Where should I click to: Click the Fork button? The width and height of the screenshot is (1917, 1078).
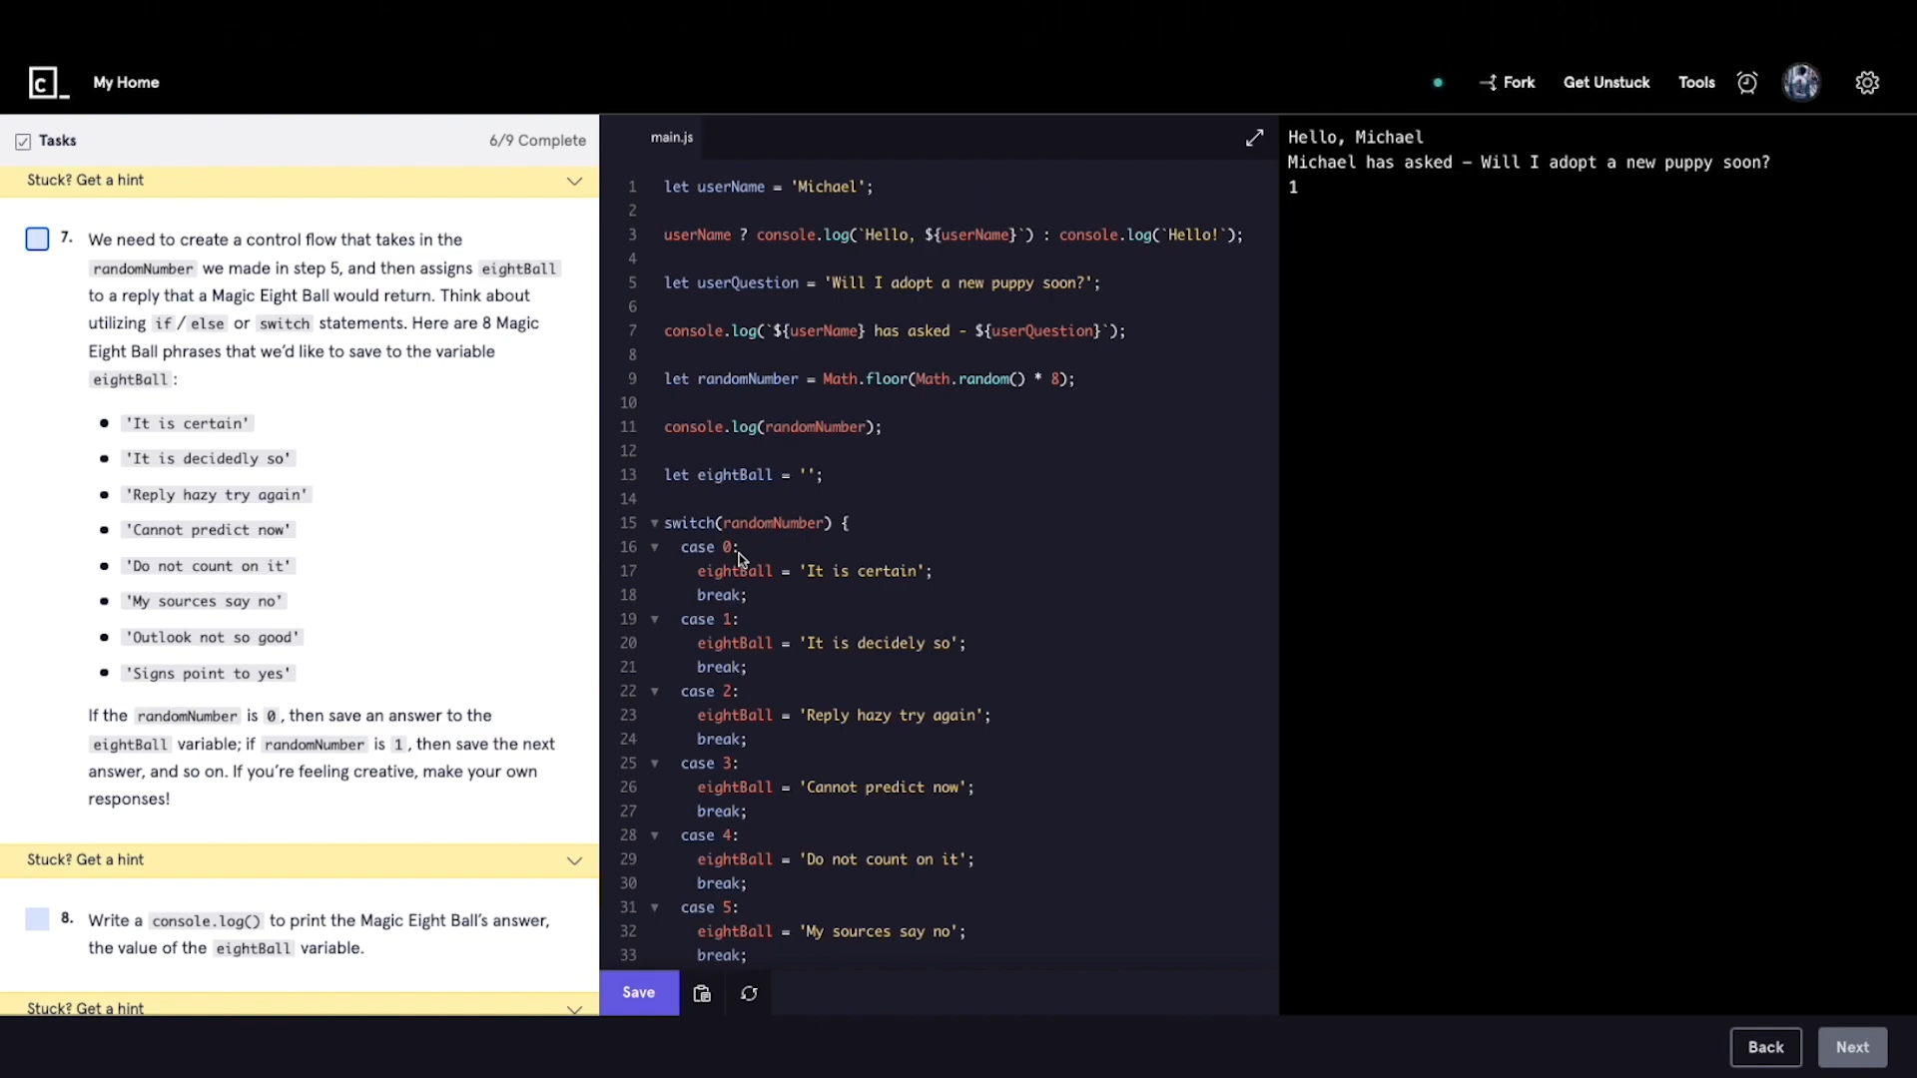[x=1507, y=83]
